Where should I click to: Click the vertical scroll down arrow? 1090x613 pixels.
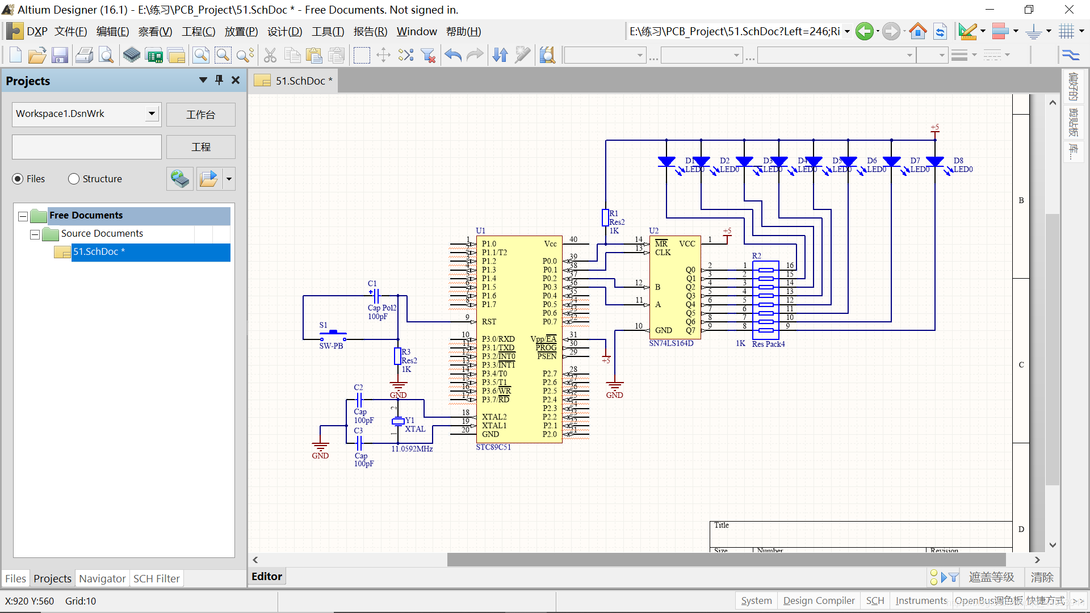point(1053,545)
